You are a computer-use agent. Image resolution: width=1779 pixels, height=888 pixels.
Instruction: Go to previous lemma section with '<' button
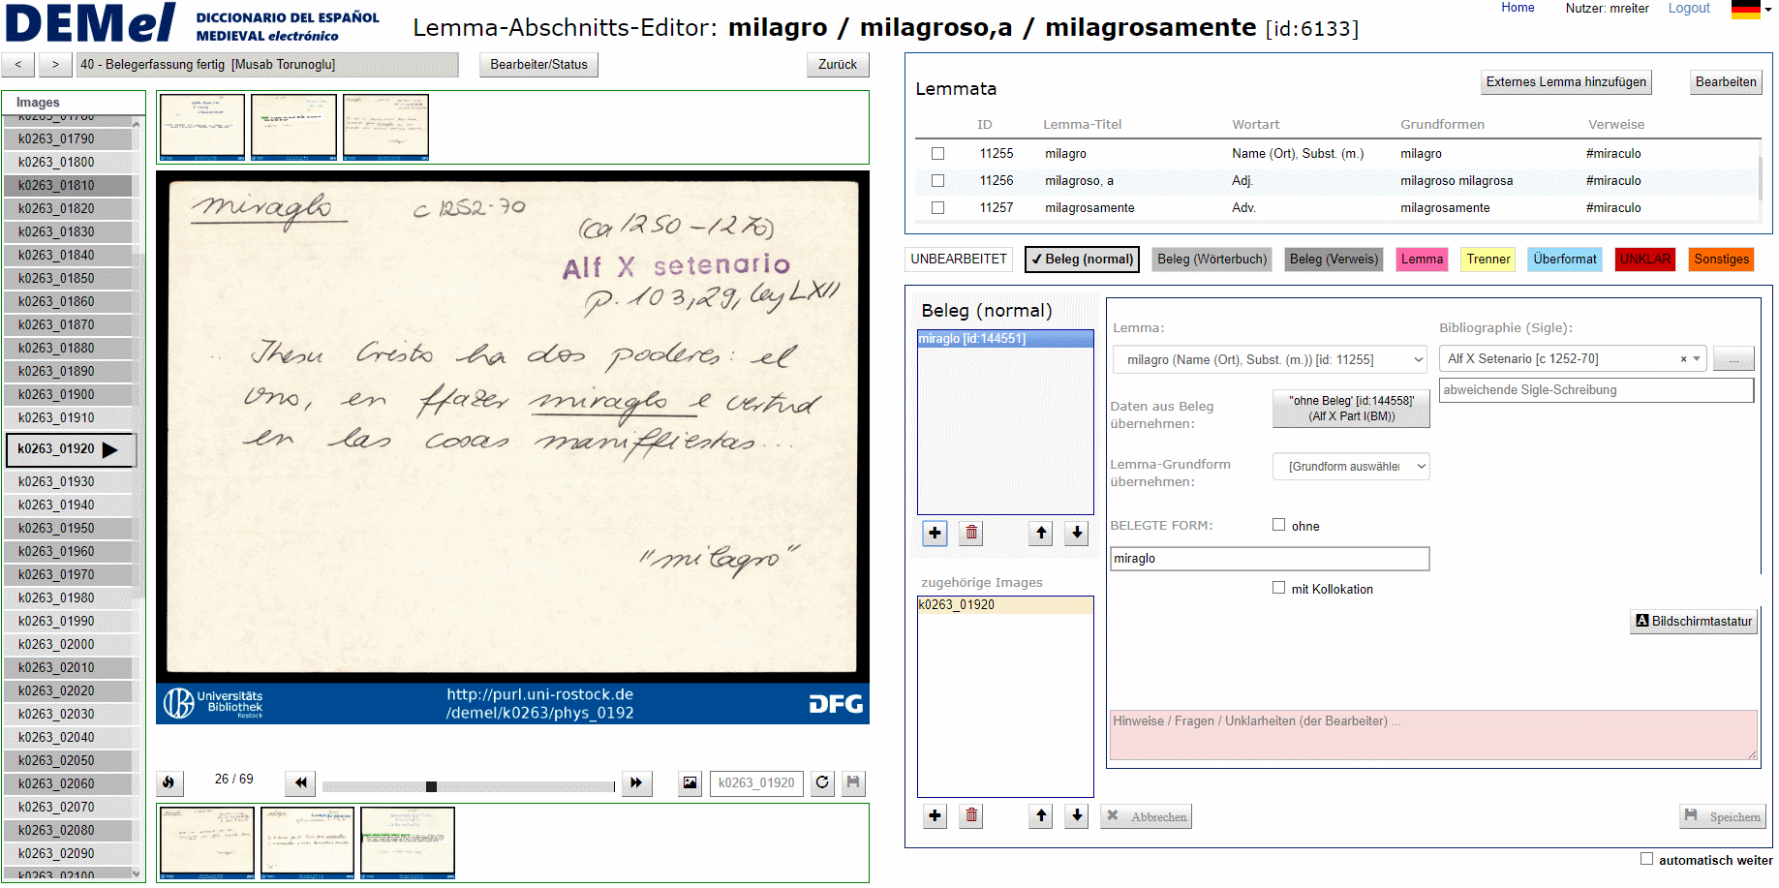(x=18, y=65)
